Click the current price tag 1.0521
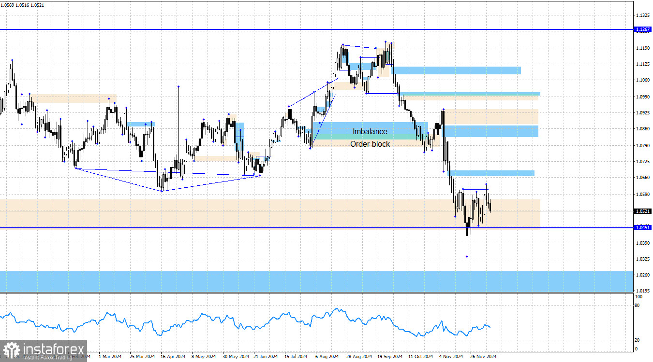The height and width of the screenshot is (362, 653). coord(642,211)
